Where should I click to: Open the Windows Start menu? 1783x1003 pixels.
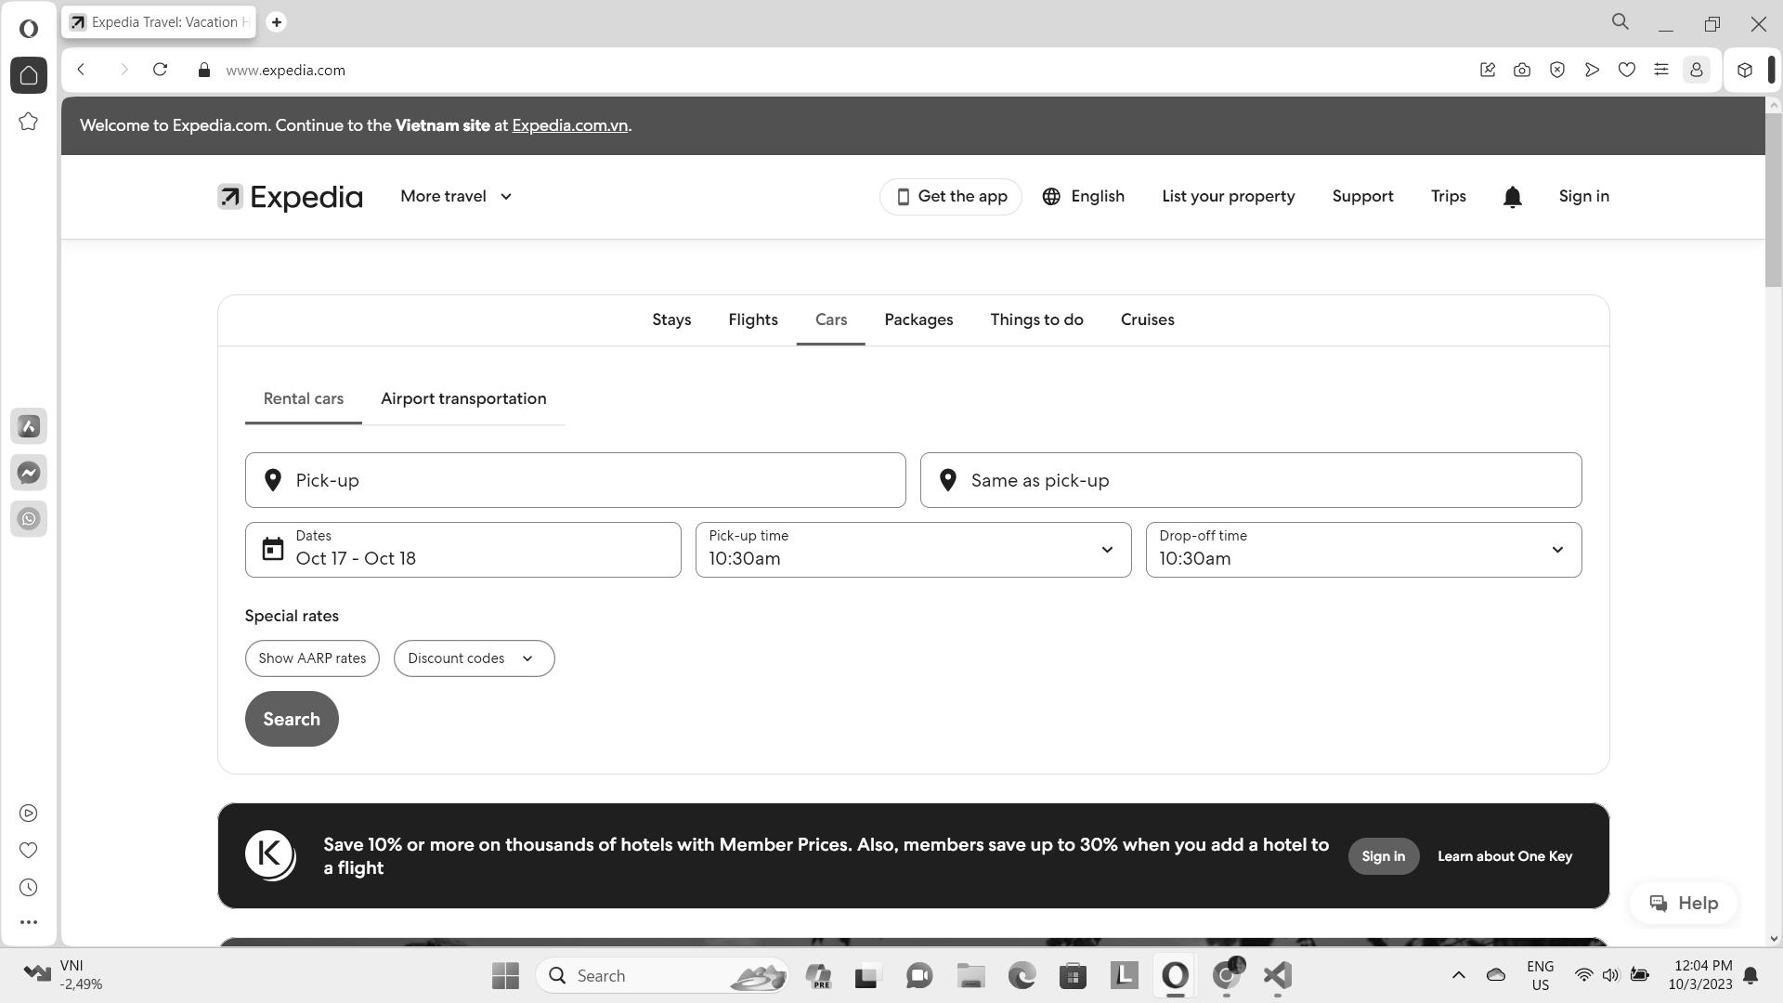tap(506, 975)
